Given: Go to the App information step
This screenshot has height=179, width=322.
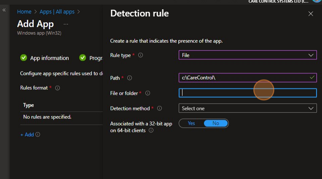Looking at the screenshot, I should [x=49, y=58].
